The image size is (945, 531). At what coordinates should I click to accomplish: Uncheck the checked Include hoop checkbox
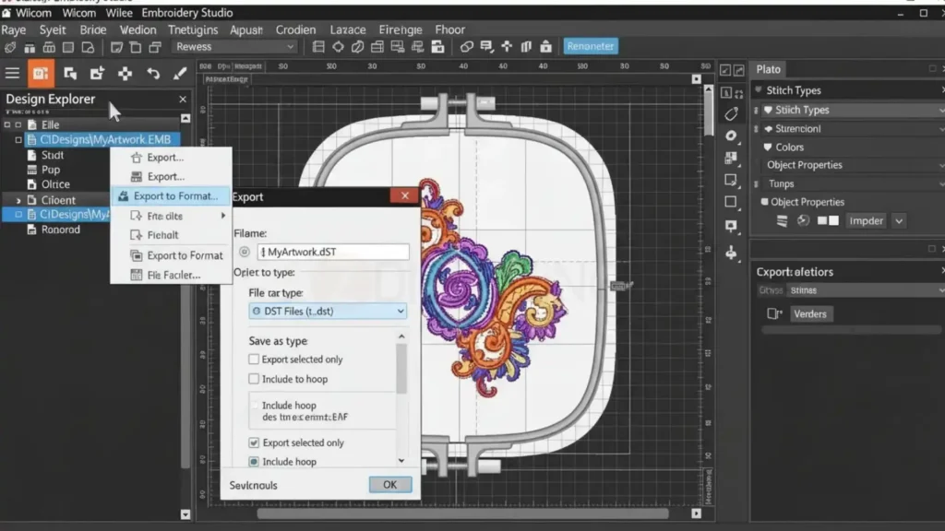tap(254, 462)
